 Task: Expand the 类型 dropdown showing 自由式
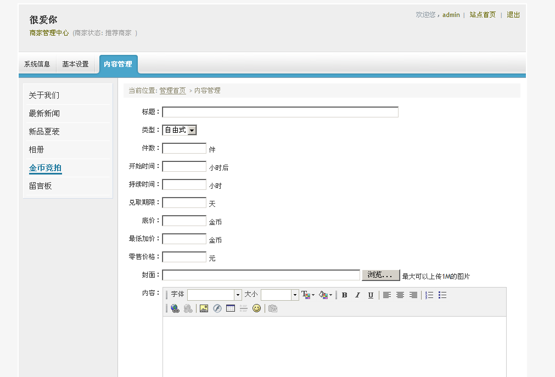tap(192, 130)
